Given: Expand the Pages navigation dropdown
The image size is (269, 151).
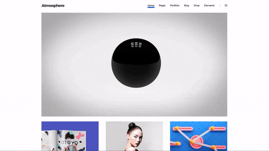Looking at the screenshot, I should (162, 5).
